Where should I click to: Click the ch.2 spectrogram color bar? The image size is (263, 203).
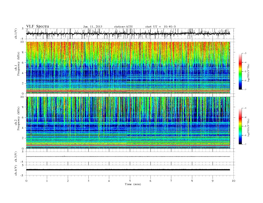coord(240,126)
